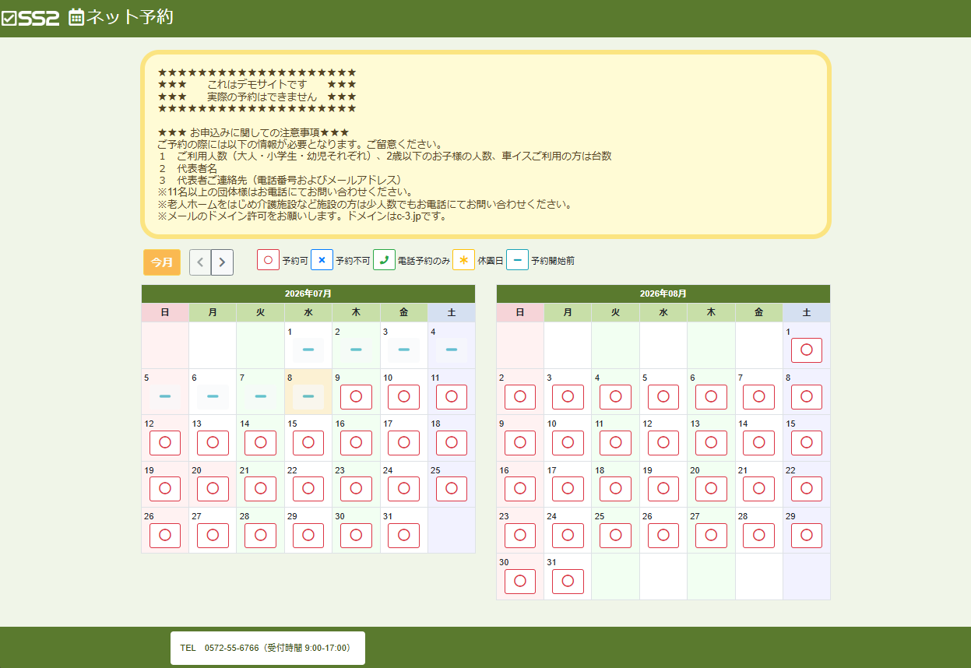Click the dash icon on July 4
The width and height of the screenshot is (971, 668).
pyautogui.click(x=452, y=350)
